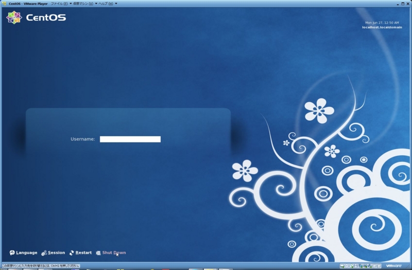Click the window resize grip corner
The image size is (412, 270).
coord(408,266)
